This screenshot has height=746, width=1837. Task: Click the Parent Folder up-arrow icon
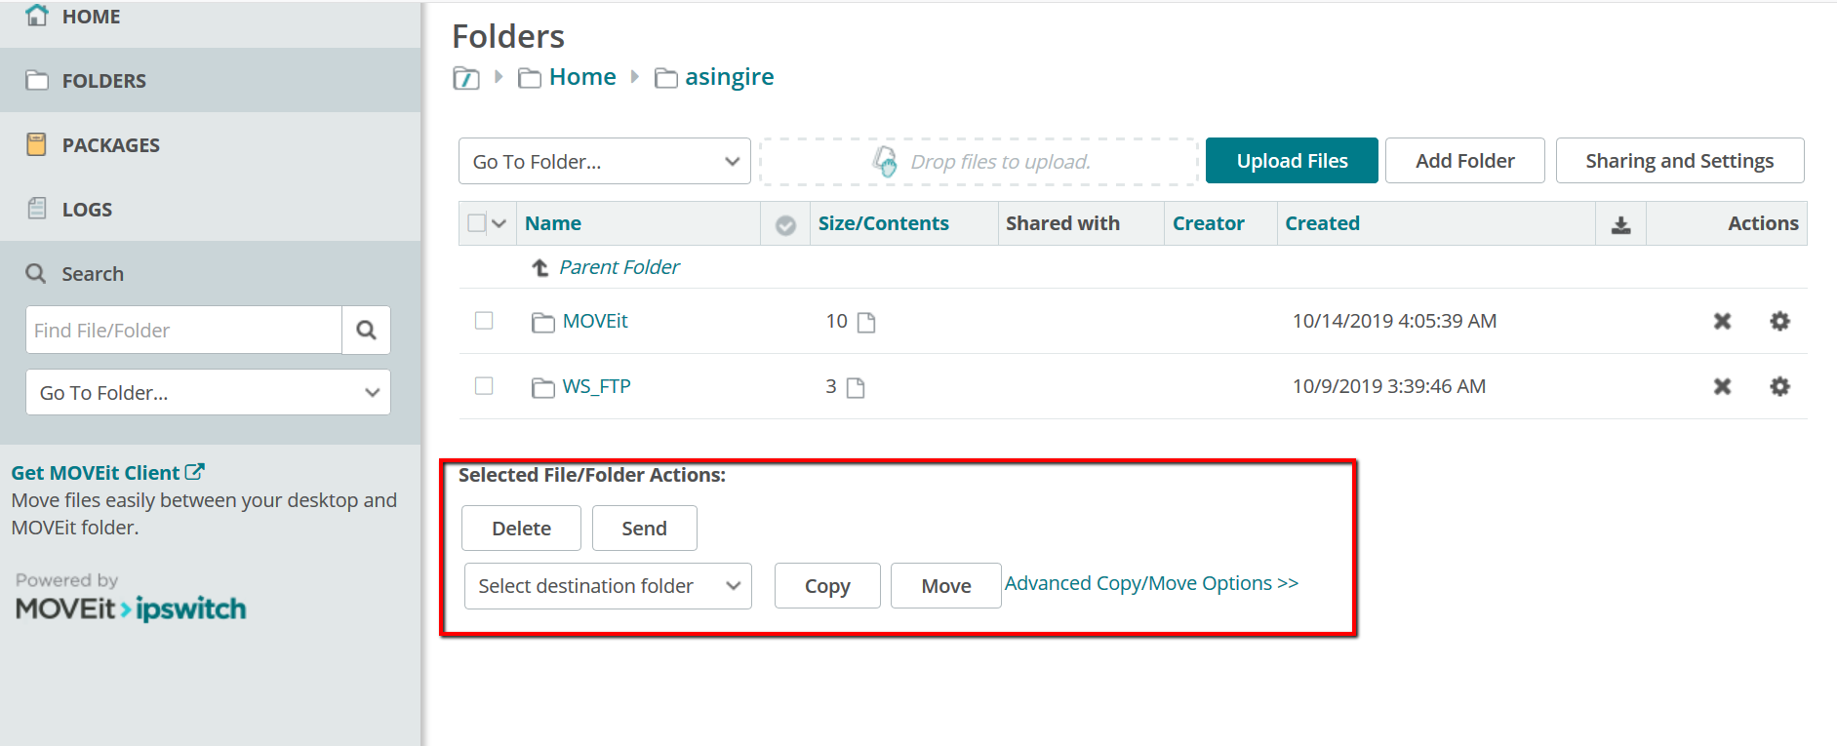[x=540, y=267]
